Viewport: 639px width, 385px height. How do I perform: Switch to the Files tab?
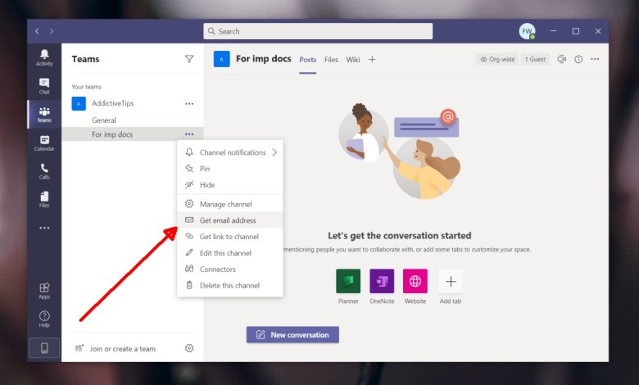point(331,60)
